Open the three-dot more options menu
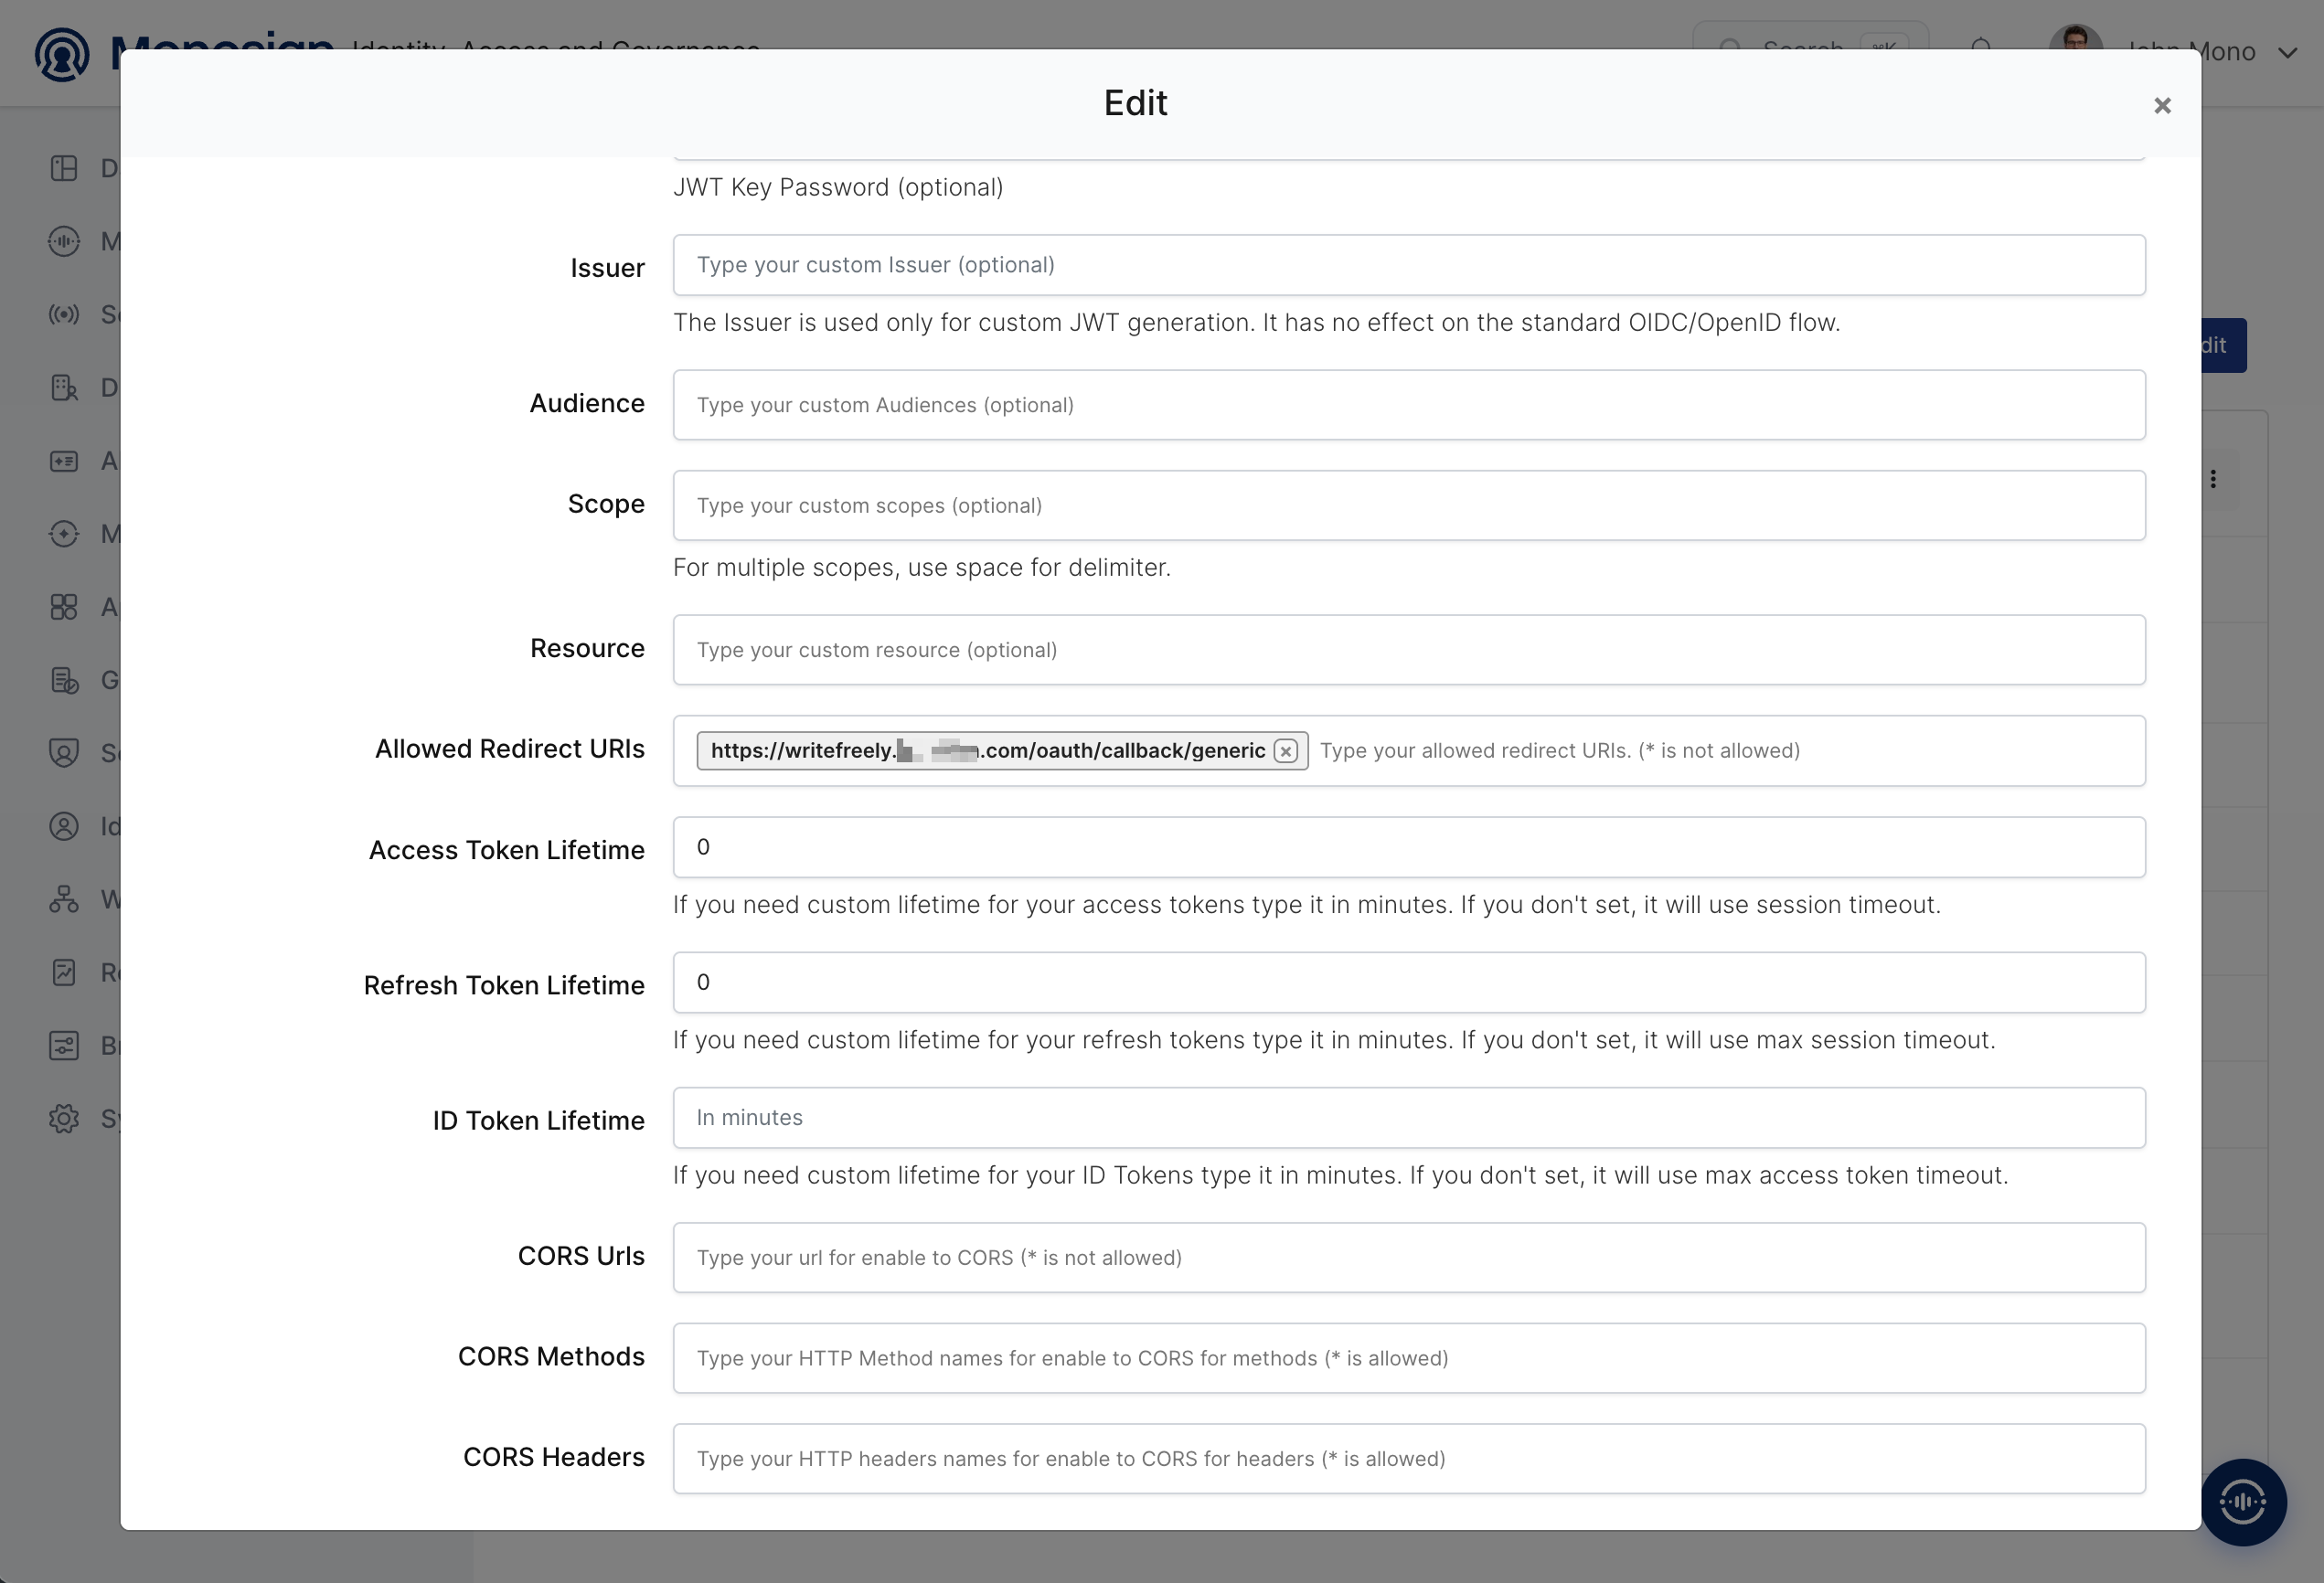Viewport: 2324px width, 1583px height. 2213,479
